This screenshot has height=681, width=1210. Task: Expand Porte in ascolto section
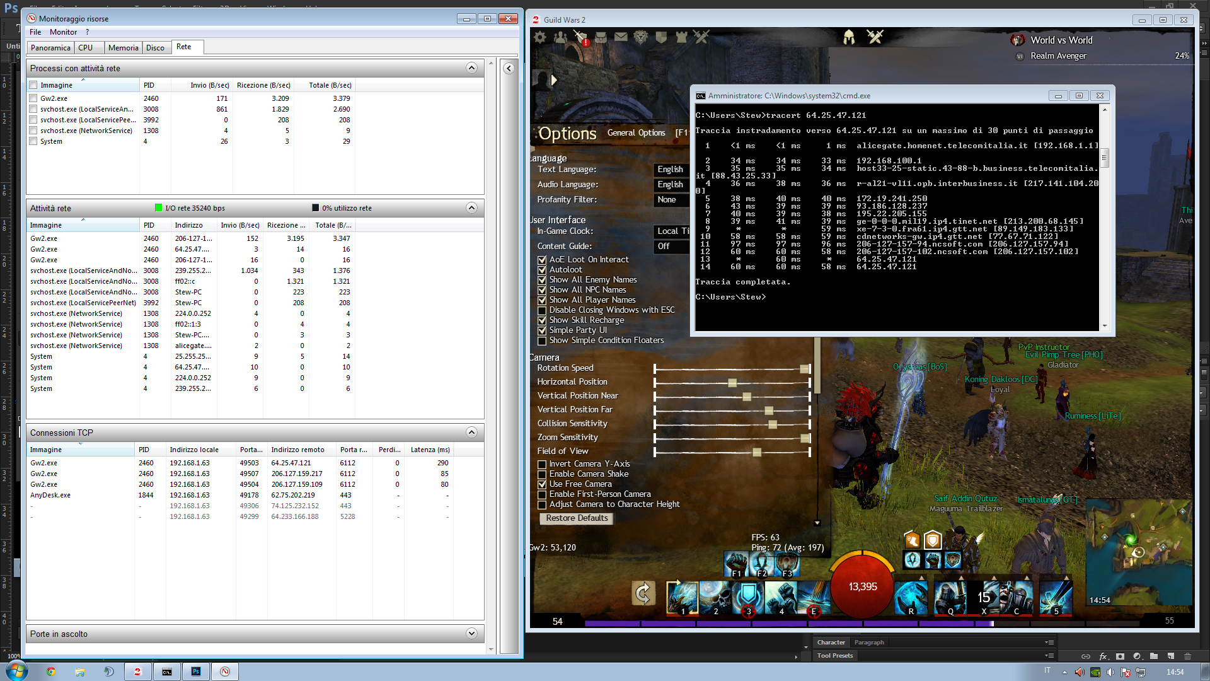coord(471,634)
